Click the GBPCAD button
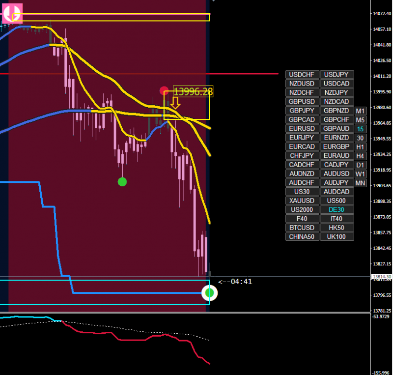Viewport: 393px width, 375px height. tap(302, 119)
